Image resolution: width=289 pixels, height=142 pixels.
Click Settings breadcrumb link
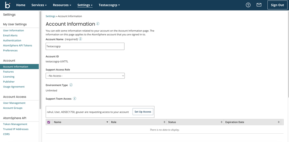click(51, 16)
